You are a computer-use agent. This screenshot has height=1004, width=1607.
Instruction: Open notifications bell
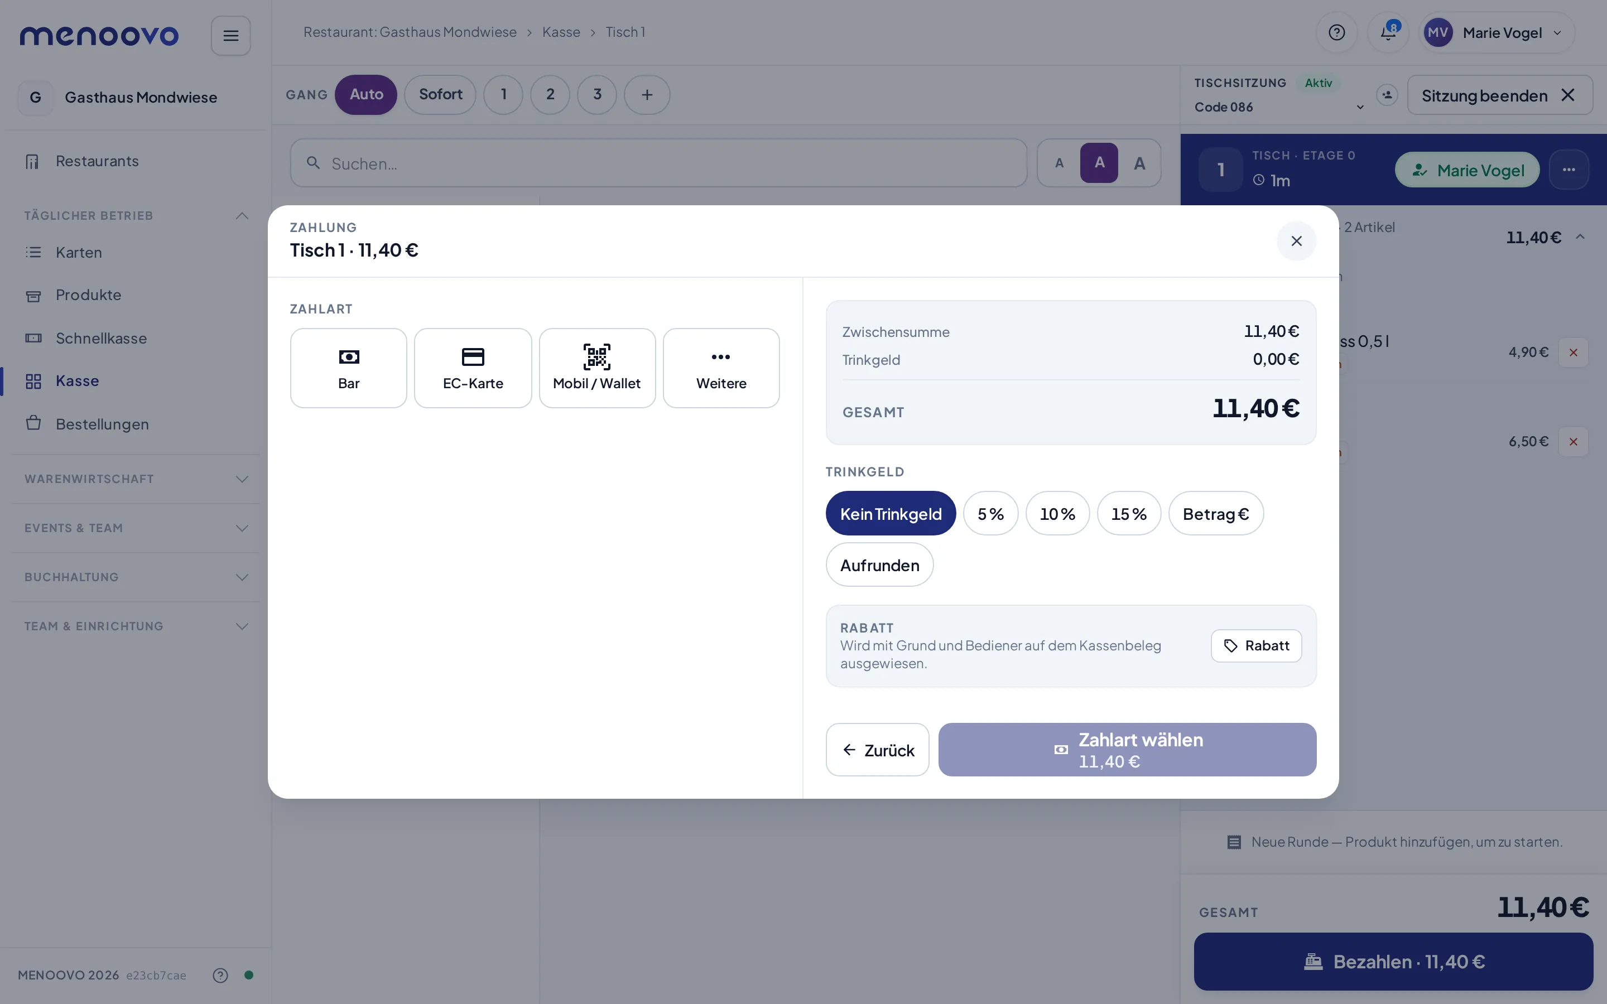point(1388,32)
